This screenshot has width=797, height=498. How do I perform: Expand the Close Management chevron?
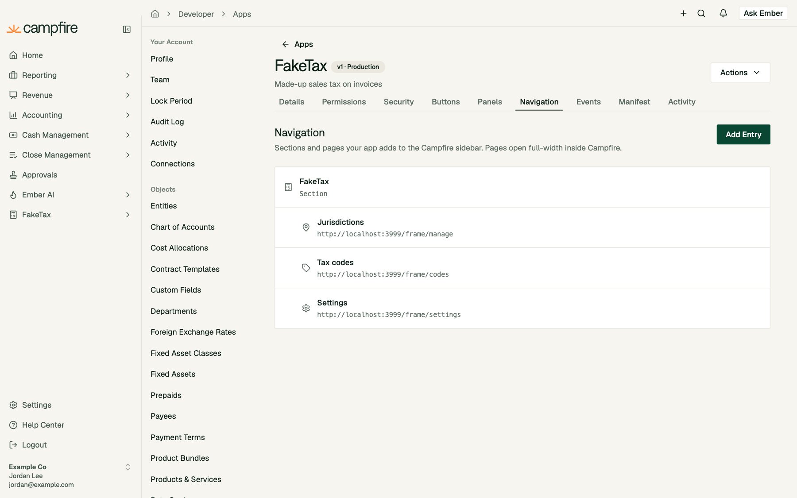(x=128, y=155)
